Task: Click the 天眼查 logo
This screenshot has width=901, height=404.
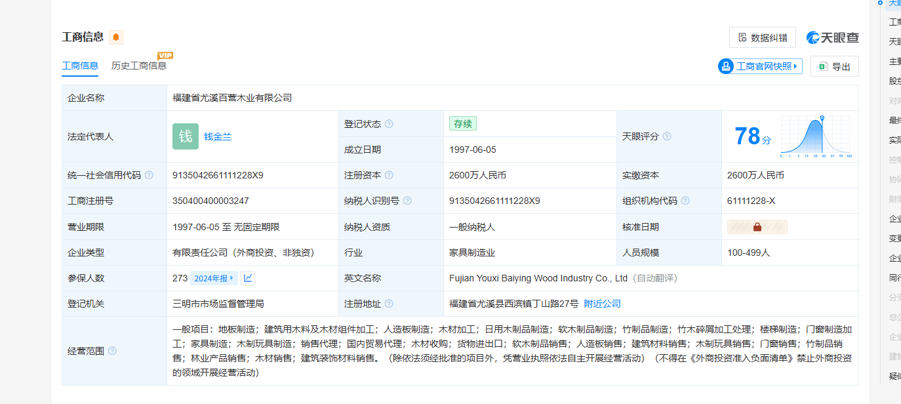Action: pos(832,38)
